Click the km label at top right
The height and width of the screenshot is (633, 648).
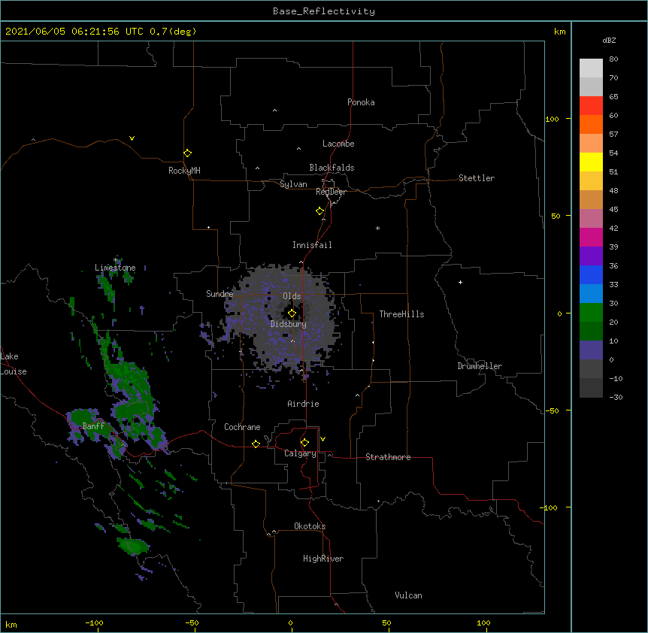[560, 32]
